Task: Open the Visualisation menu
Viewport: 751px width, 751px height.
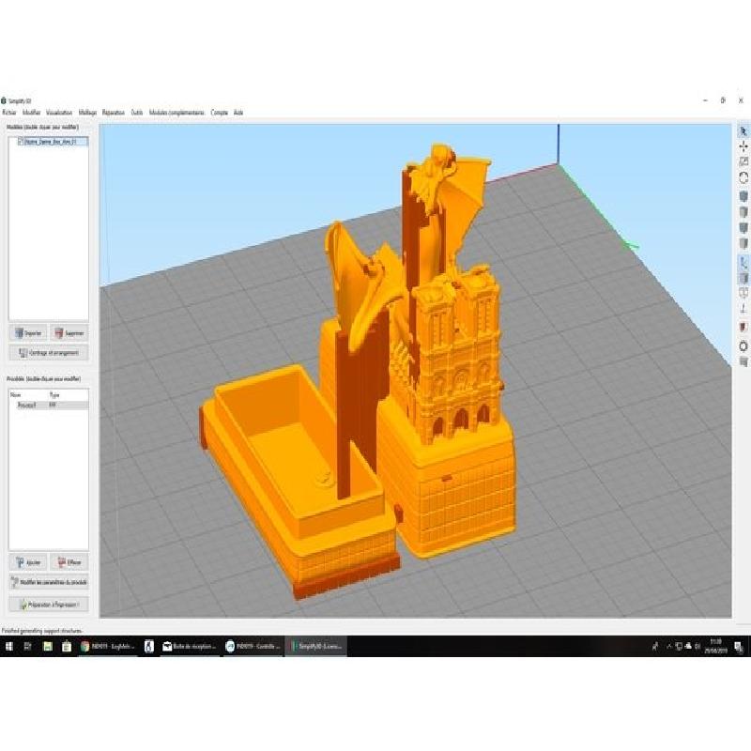Action: [59, 113]
